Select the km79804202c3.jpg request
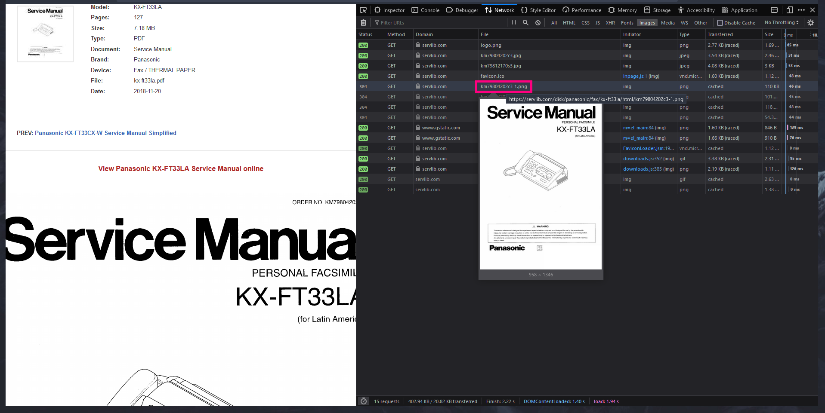Image resolution: width=825 pixels, height=413 pixels. pos(587,55)
